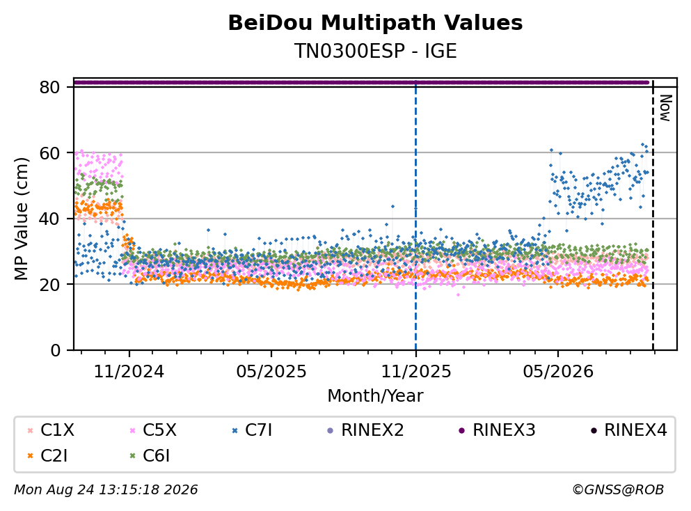Viewport: 691px width, 511px height.
Task: Click the C2I orange legend marker
Action: 31,456
